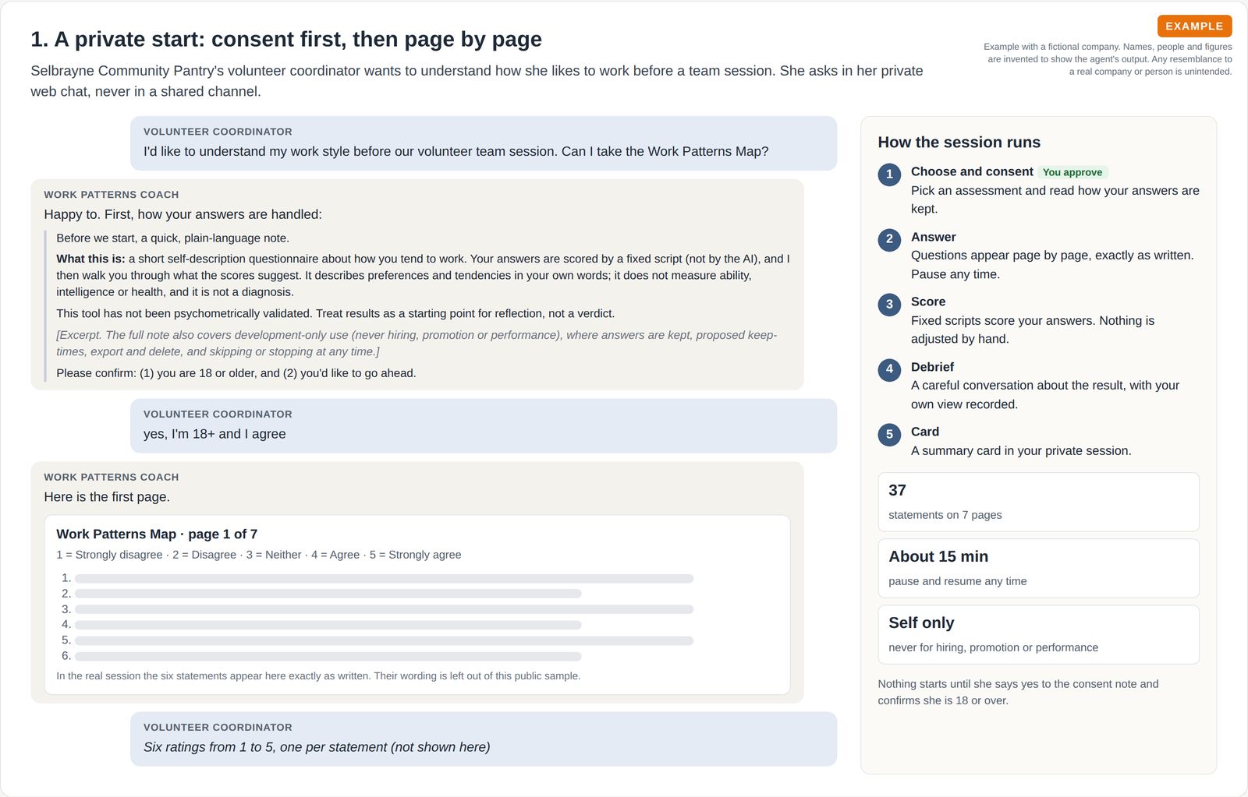Click the green 'You approve' tag
Image resolution: width=1248 pixels, height=797 pixels.
pyautogui.click(x=1072, y=172)
